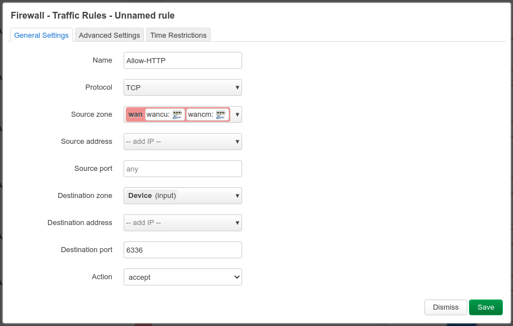The image size is (513, 326).
Task: Save the traffic rule
Action: click(x=485, y=307)
